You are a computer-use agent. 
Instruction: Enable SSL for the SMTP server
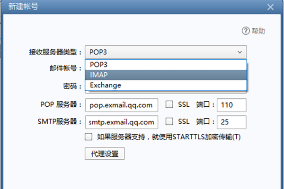coord(169,121)
